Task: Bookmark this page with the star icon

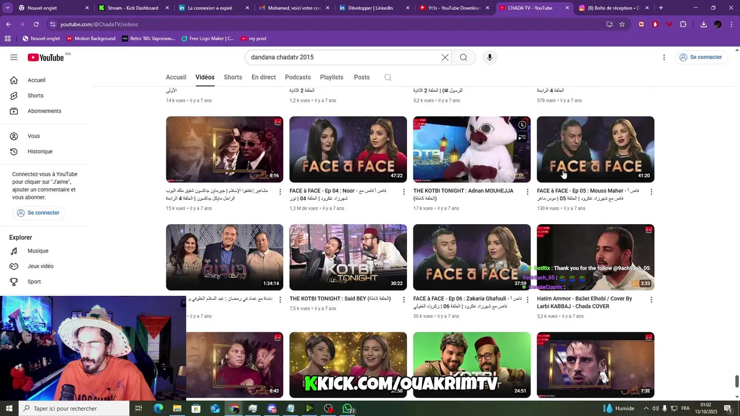Action: pos(622,24)
